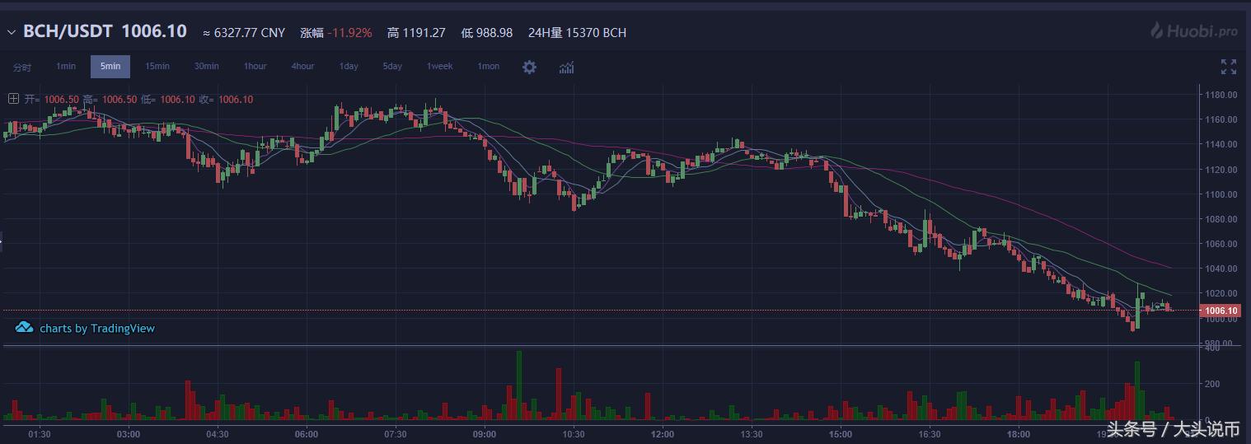This screenshot has height=444, width=1251.
Task: Open the charts by TradingView link
Action: click(x=96, y=328)
